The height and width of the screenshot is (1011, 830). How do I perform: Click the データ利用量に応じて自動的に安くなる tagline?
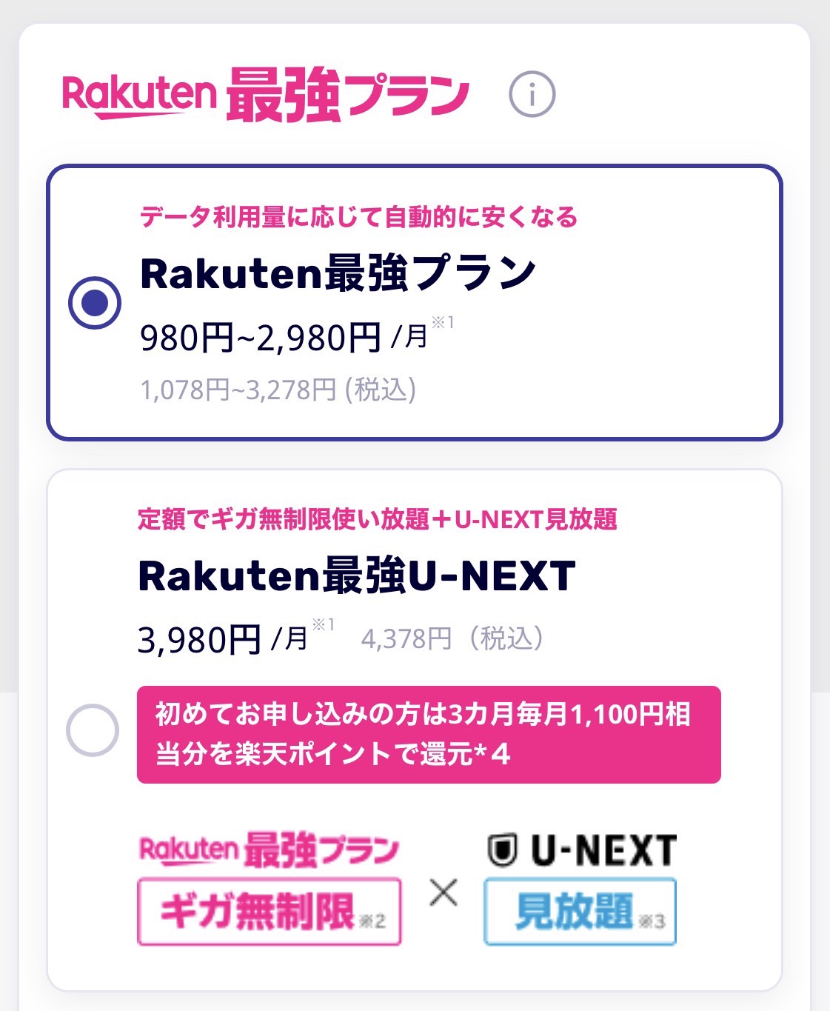click(358, 218)
